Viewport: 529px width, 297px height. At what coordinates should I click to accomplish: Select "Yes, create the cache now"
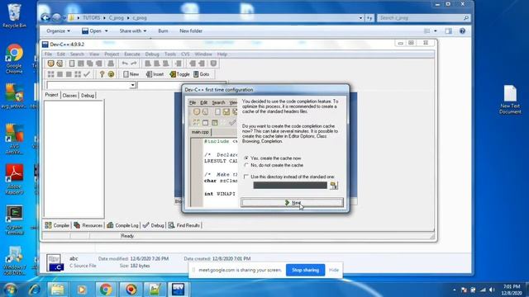273,158
